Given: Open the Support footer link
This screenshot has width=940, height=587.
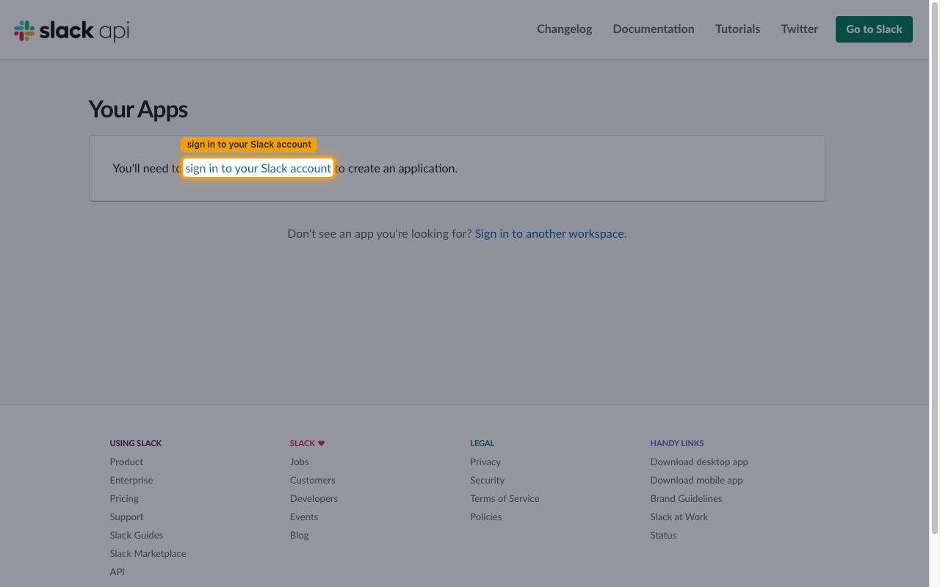Looking at the screenshot, I should [x=126, y=517].
